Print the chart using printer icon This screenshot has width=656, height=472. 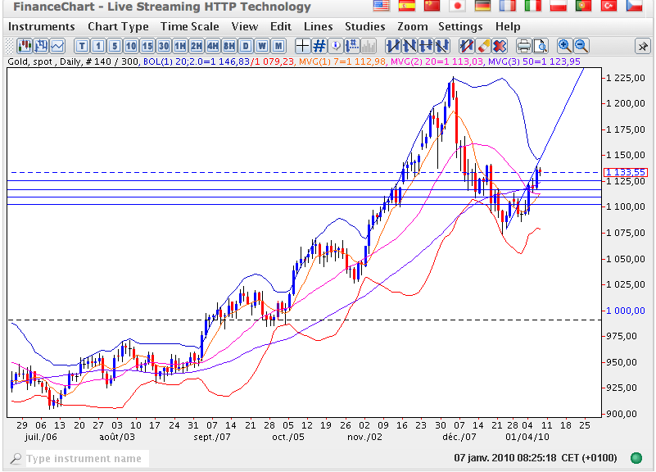(x=524, y=45)
